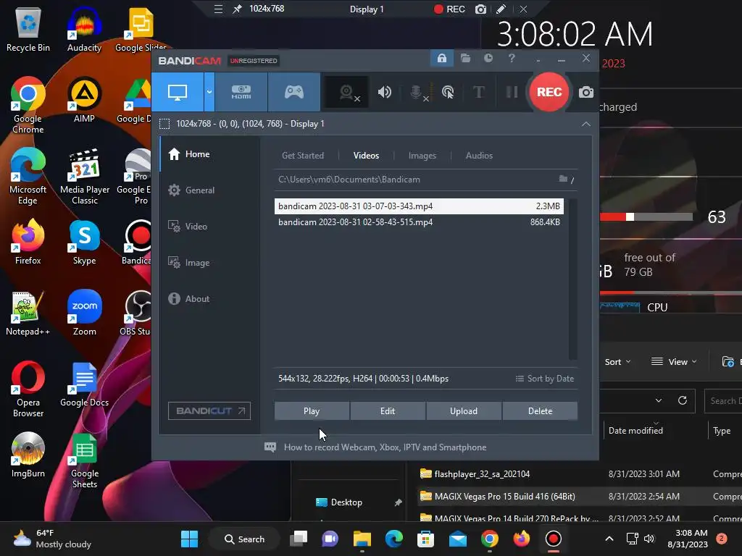Click the taskbar Search box
Viewport: 742px width, 556px height.
[x=244, y=539]
